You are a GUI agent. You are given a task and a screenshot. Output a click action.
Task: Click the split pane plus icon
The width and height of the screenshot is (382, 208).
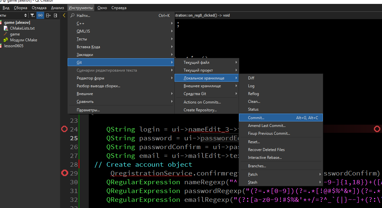tap(48, 15)
